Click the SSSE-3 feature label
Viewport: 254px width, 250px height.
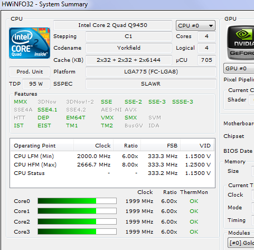tap(183, 102)
